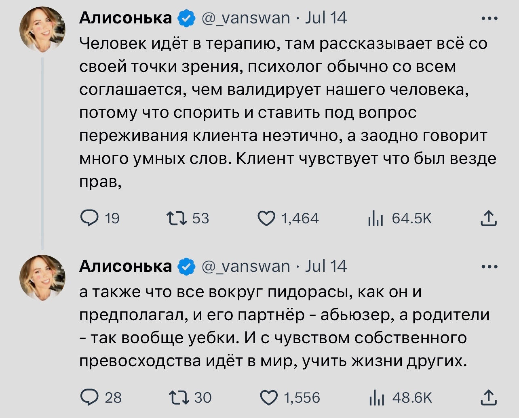Open the second tweet's profile avatar
519x418 pixels.
click(42, 278)
